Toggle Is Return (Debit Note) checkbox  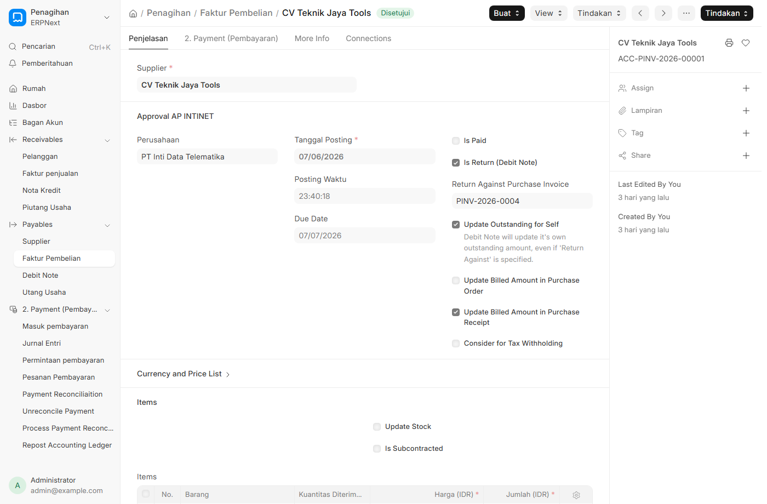point(456,163)
